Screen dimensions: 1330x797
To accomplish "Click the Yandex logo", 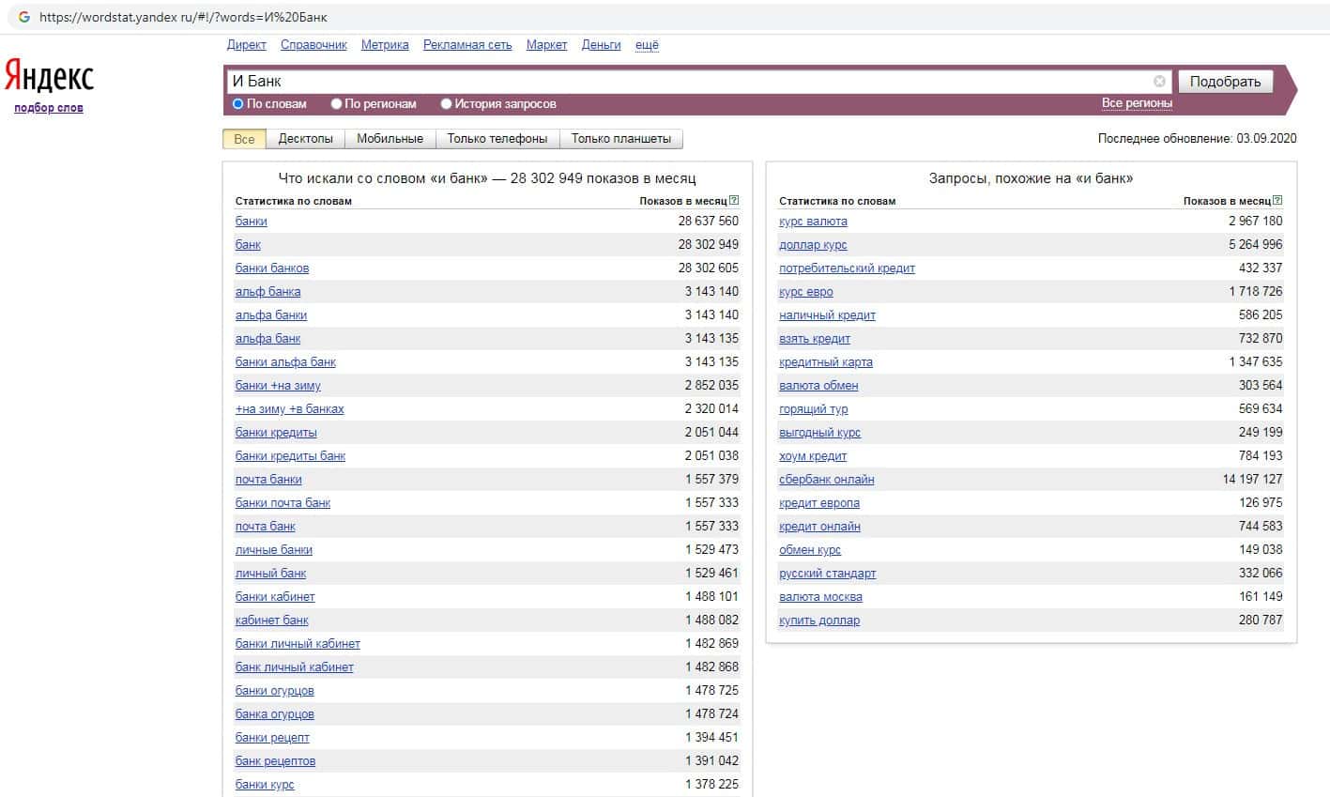I will pos(50,77).
